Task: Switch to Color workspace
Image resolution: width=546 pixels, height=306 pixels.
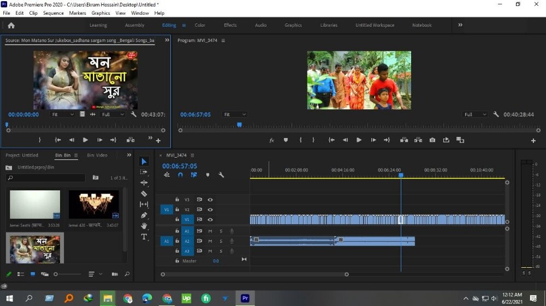Action: click(x=200, y=25)
